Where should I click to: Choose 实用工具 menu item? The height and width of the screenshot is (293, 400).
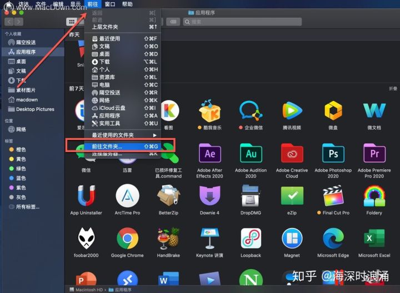(123, 123)
